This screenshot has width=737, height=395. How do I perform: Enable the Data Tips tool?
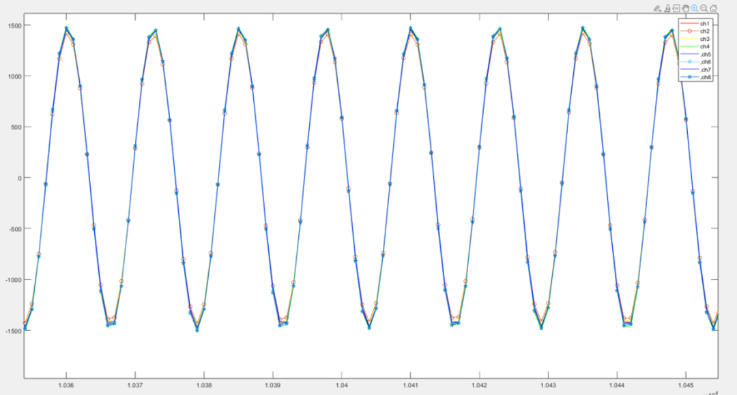(676, 8)
